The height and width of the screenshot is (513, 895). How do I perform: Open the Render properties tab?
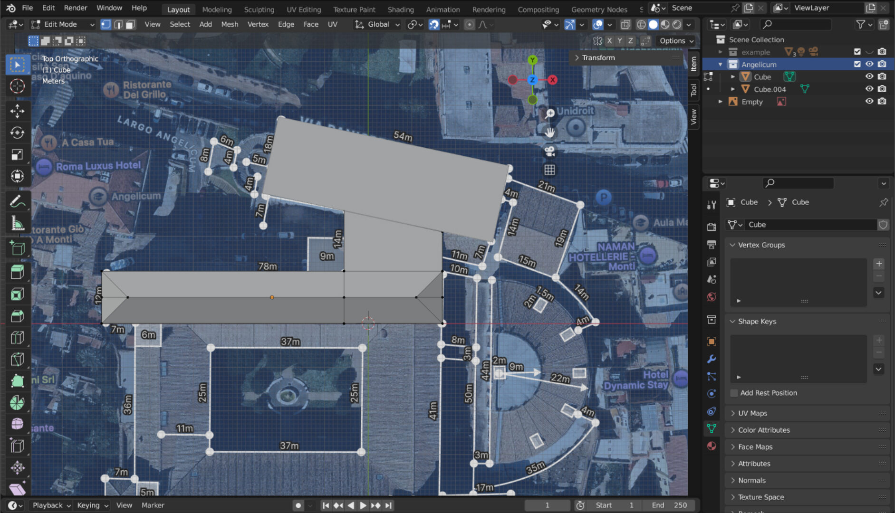point(712,227)
